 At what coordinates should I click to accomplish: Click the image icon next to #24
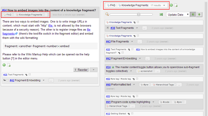[x=113, y=67]
